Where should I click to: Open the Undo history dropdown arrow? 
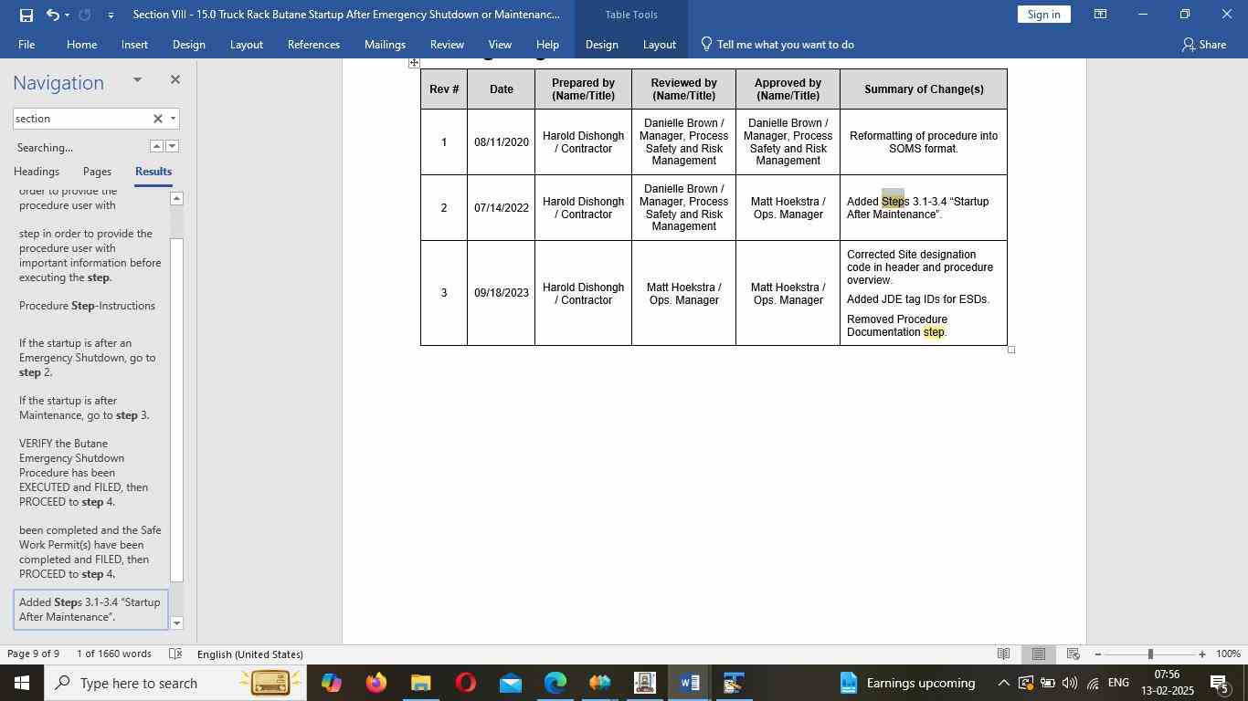click(x=67, y=15)
